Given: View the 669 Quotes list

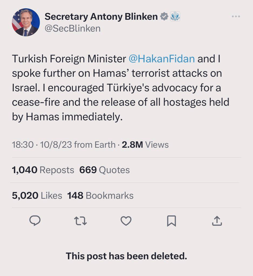Looking at the screenshot, I should [x=104, y=170].
